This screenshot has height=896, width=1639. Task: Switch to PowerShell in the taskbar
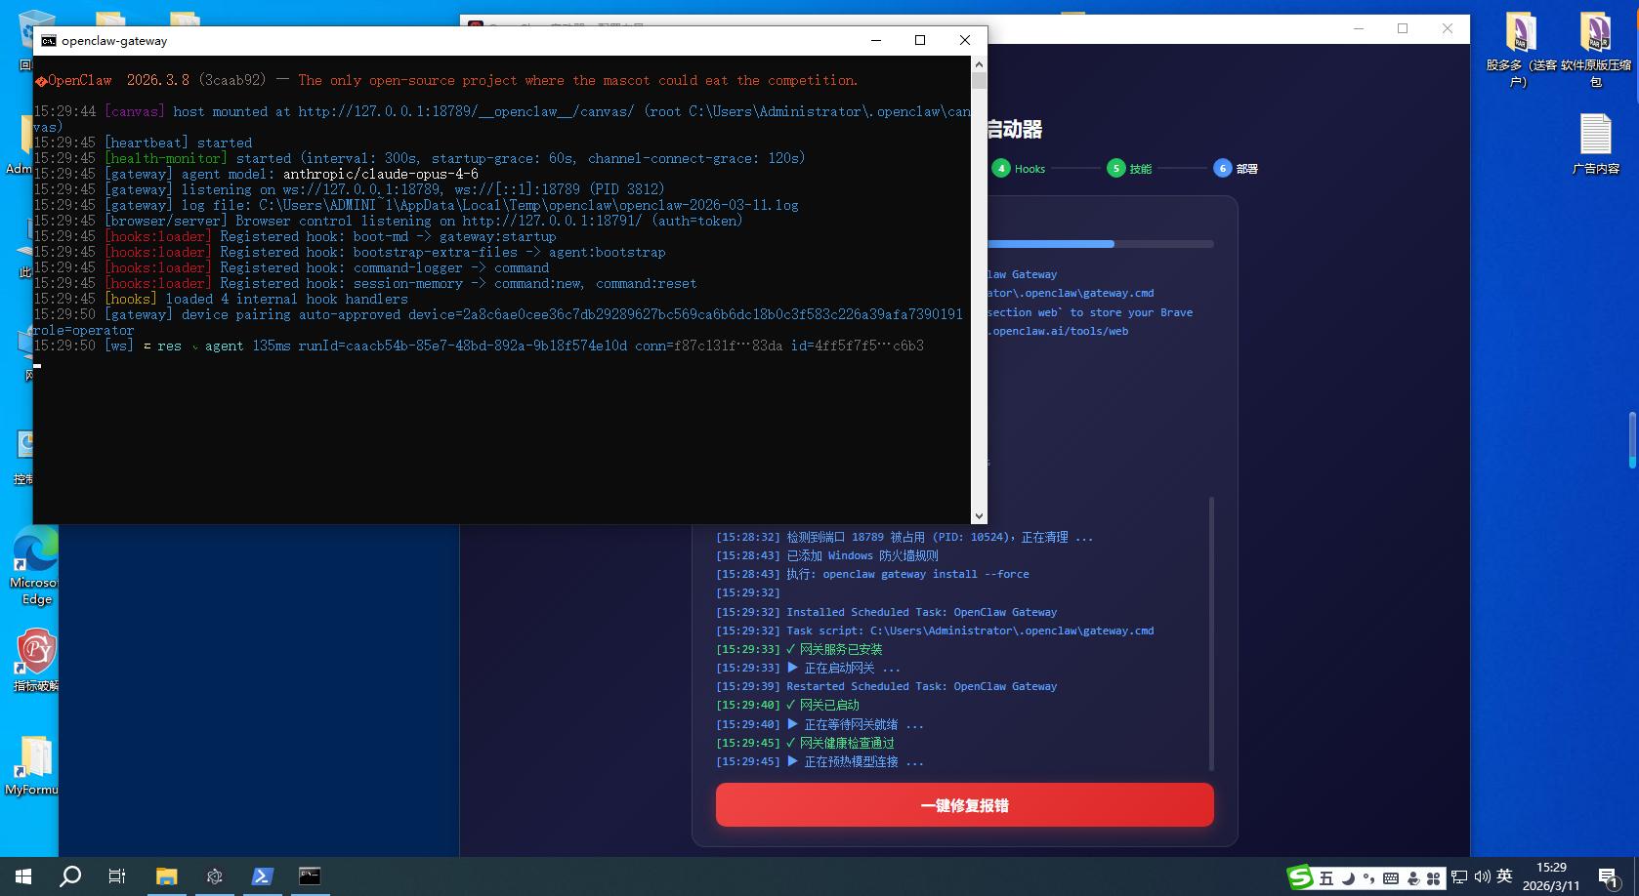(x=262, y=876)
